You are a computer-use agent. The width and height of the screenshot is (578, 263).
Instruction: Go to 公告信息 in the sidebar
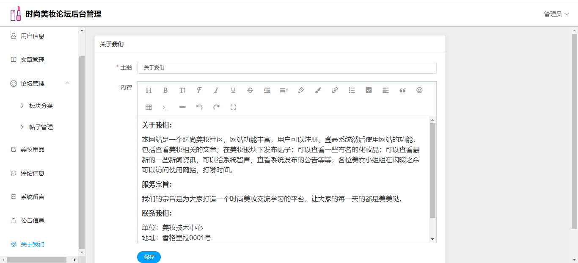[33, 221]
